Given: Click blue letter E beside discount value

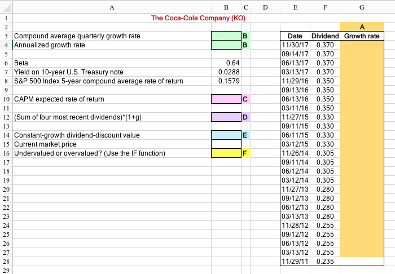Looking at the screenshot, I should (x=245, y=135).
